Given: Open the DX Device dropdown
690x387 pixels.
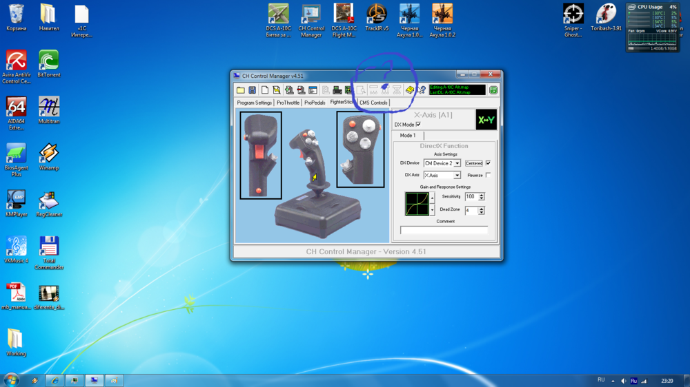Looking at the screenshot, I should coord(457,164).
